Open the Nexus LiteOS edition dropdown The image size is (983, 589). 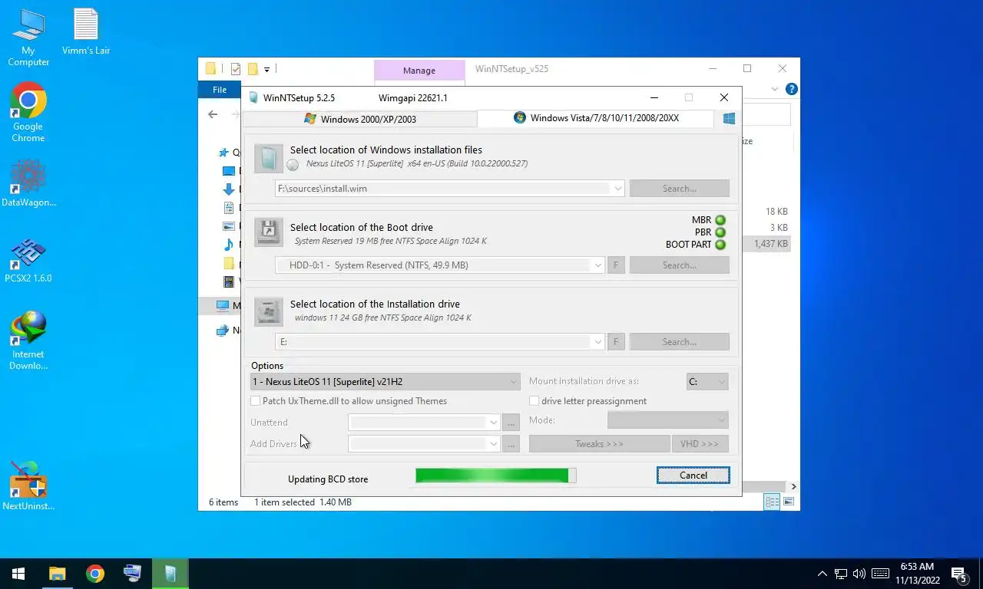(x=386, y=381)
